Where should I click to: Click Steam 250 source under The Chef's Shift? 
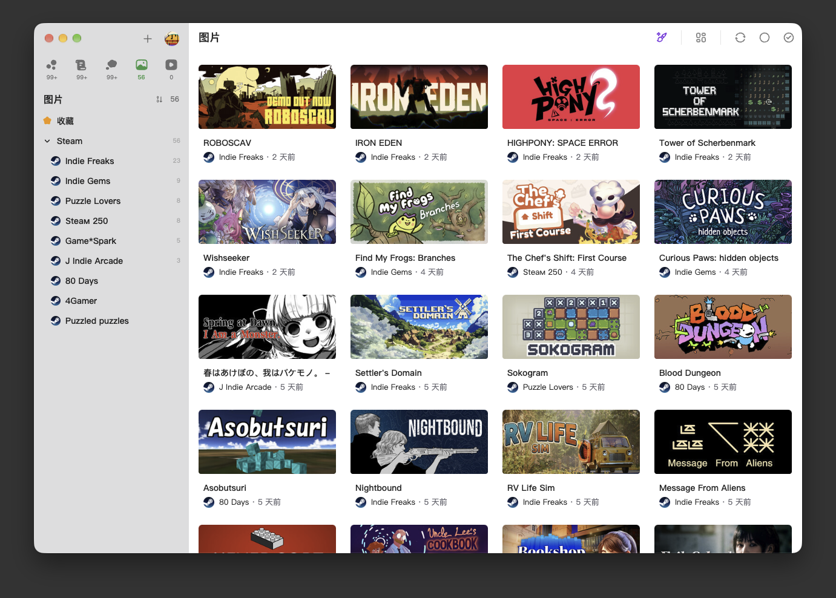click(542, 272)
